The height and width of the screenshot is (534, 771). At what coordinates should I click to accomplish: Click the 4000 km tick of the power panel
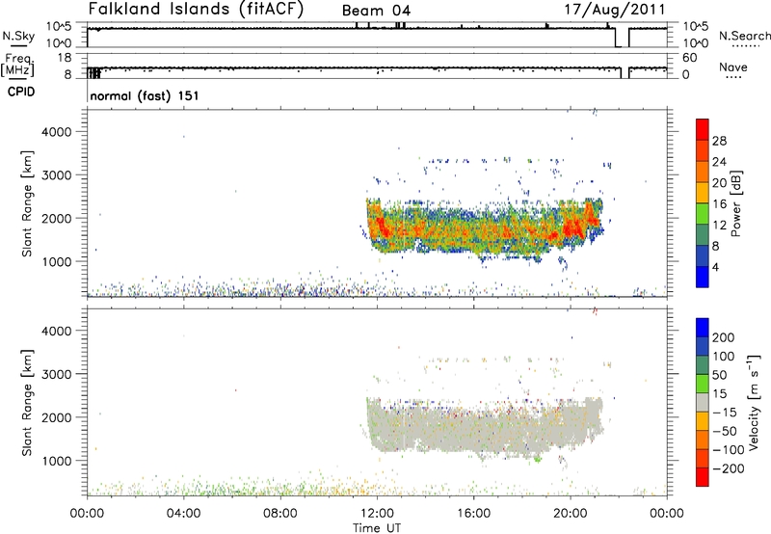coord(57,132)
